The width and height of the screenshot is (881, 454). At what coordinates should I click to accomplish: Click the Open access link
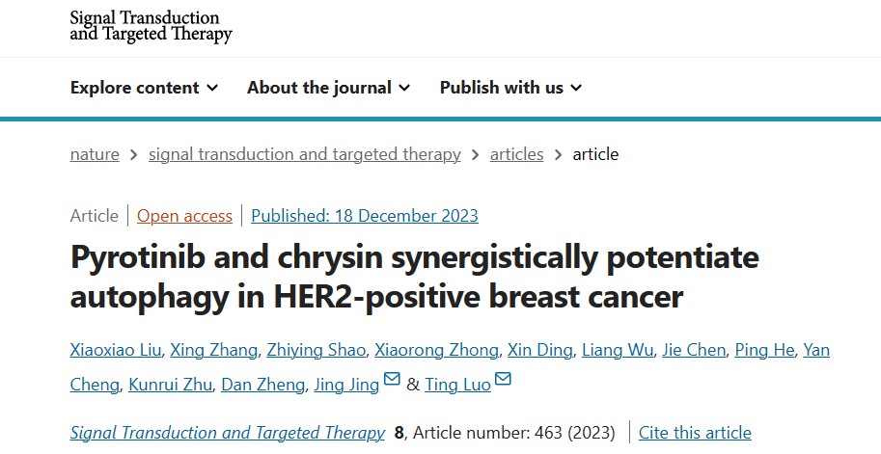pos(184,216)
